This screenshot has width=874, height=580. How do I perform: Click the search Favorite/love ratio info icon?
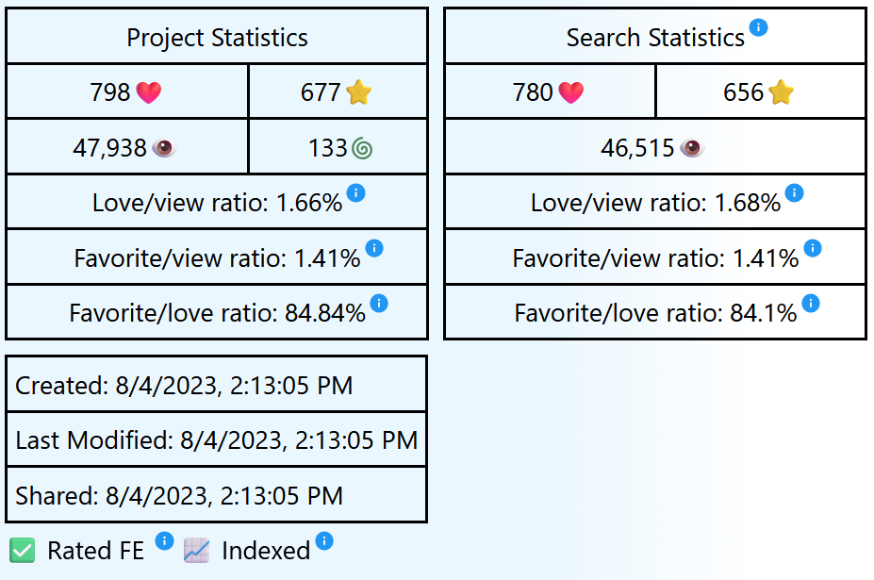tap(811, 303)
